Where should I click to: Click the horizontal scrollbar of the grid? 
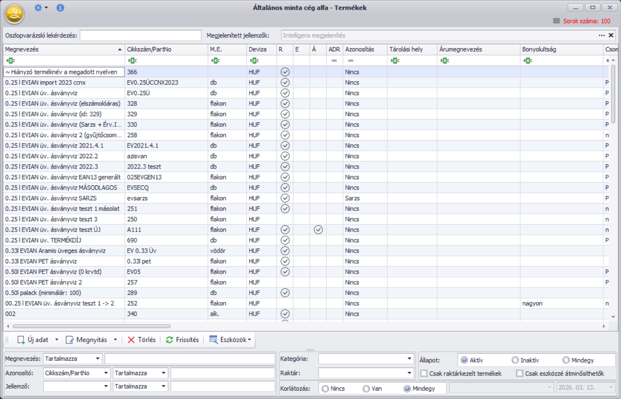click(92, 326)
